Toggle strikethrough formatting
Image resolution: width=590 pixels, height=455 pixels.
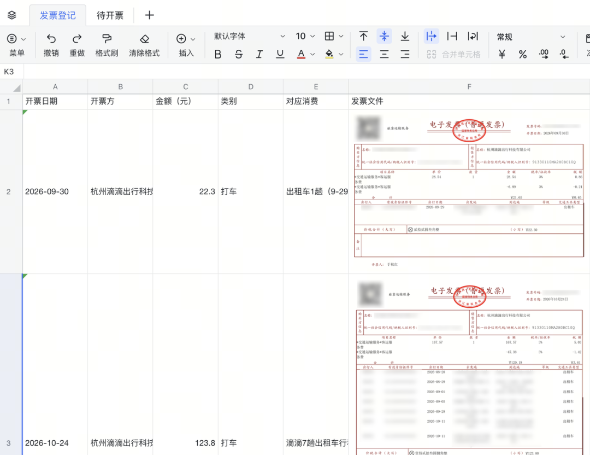pyautogui.click(x=239, y=55)
